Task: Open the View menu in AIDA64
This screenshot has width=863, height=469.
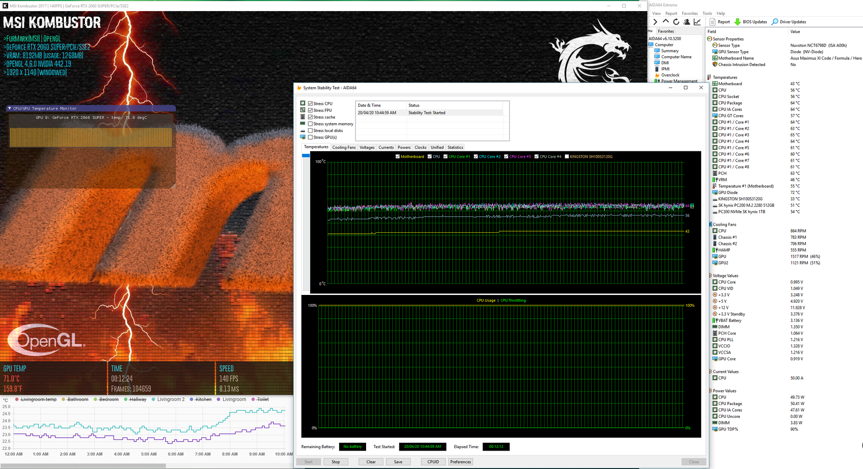Action: (x=656, y=14)
